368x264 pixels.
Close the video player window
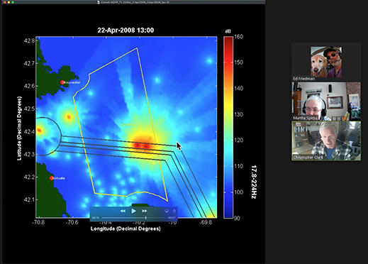click(x=5, y=2)
